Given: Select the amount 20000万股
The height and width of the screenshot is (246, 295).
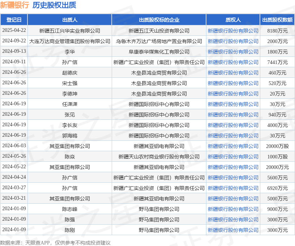Looking at the screenshot, I should click(x=278, y=146).
